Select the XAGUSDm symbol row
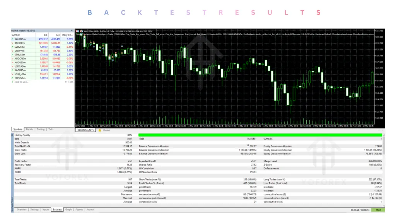Viewport: 396px width, 222px height. pos(42,71)
